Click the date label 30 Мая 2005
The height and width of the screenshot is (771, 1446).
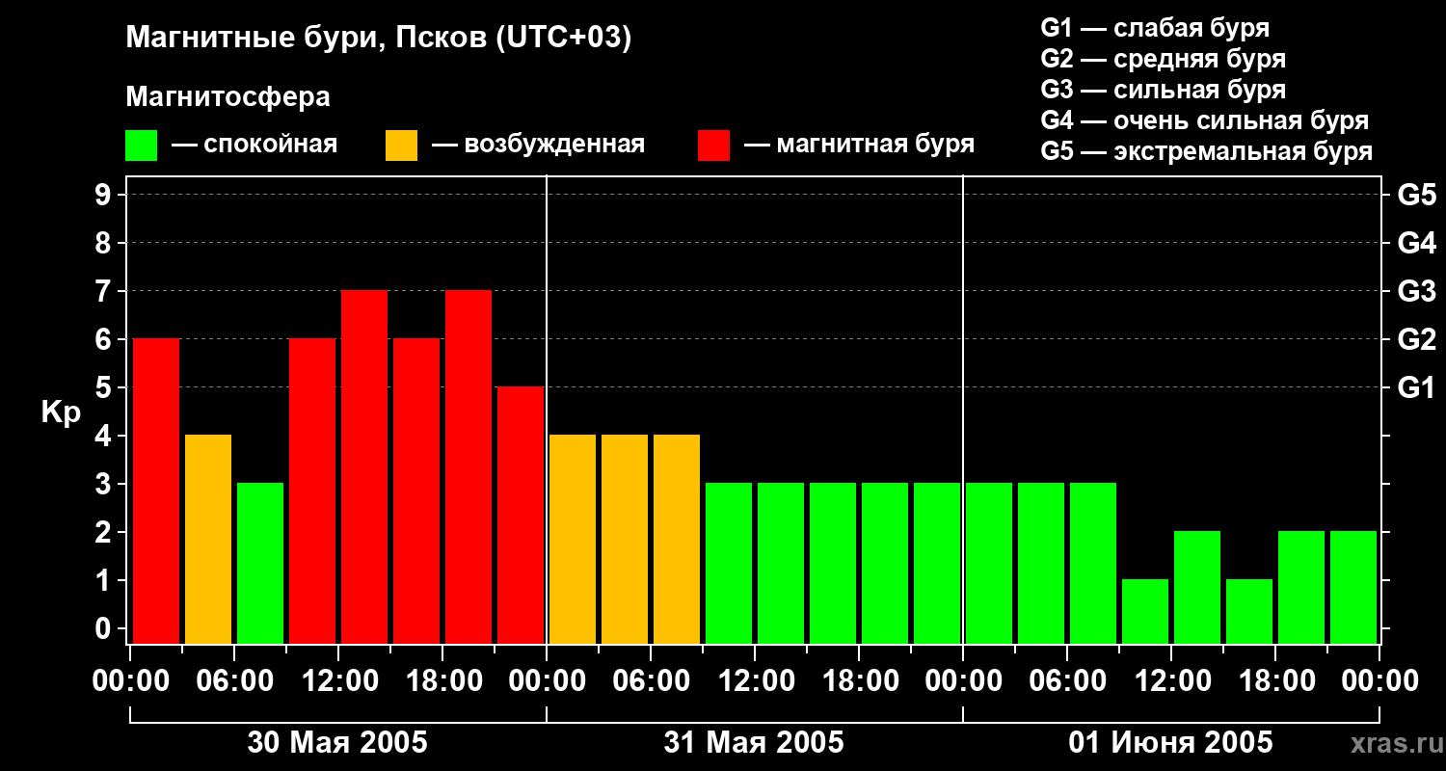tap(337, 743)
